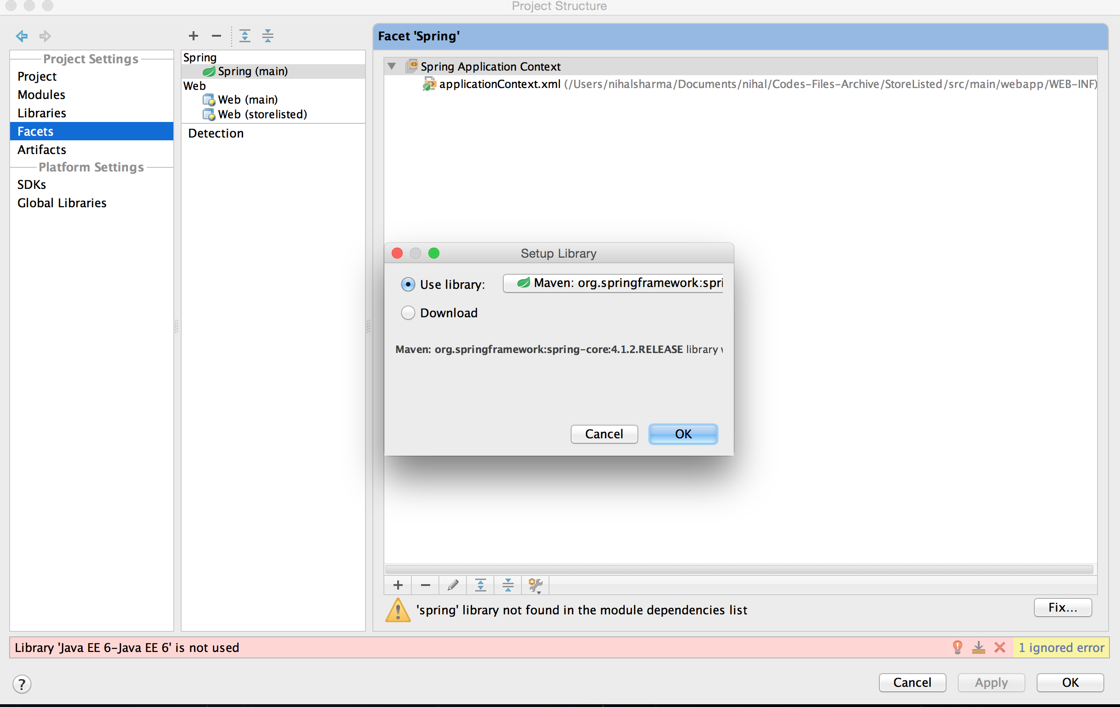Image resolution: width=1120 pixels, height=707 pixels.
Task: Open the Maven library dropdown
Action: (613, 283)
